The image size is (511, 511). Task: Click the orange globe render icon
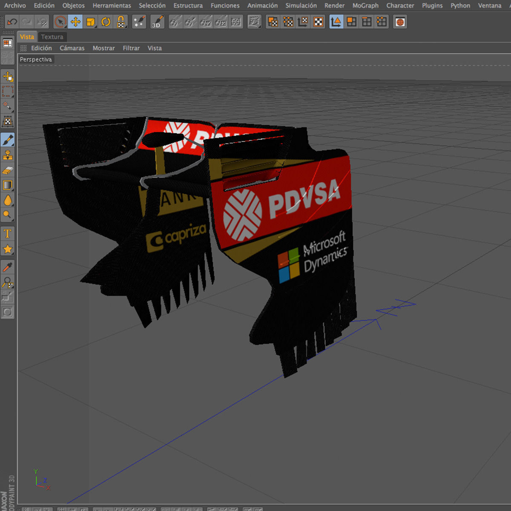pos(400,22)
